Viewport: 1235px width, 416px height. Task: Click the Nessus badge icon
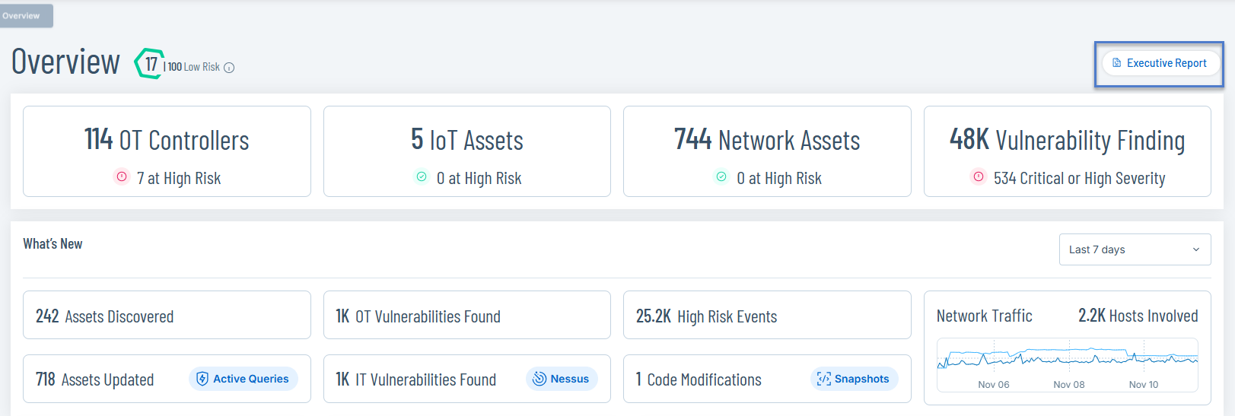coord(540,379)
